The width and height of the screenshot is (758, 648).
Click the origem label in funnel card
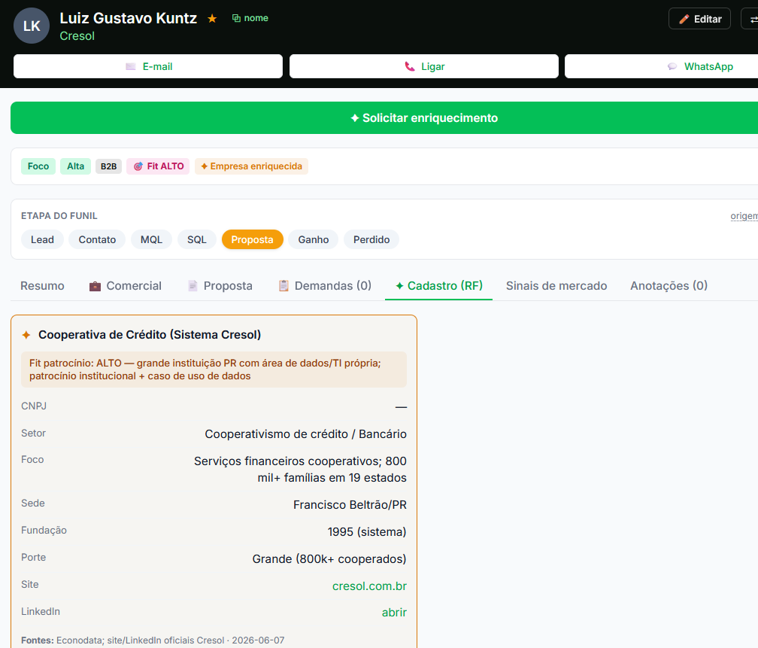[744, 216]
